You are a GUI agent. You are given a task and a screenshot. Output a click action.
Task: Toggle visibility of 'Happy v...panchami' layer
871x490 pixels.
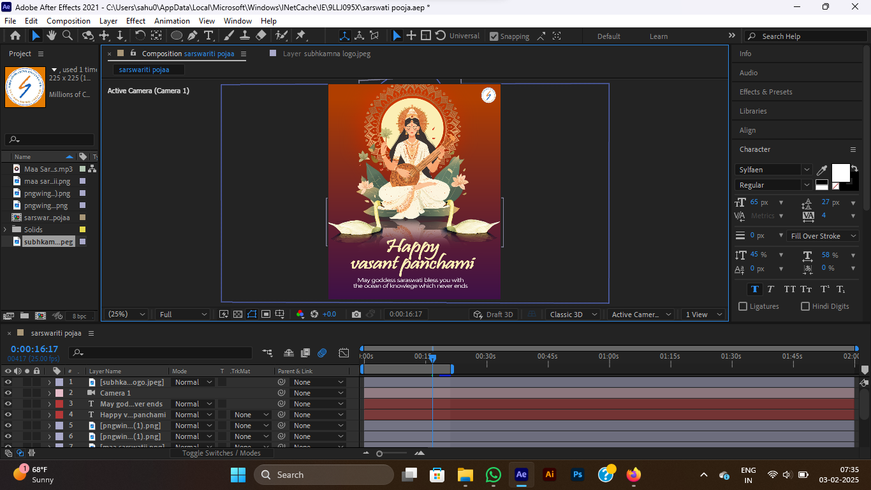[8, 415]
